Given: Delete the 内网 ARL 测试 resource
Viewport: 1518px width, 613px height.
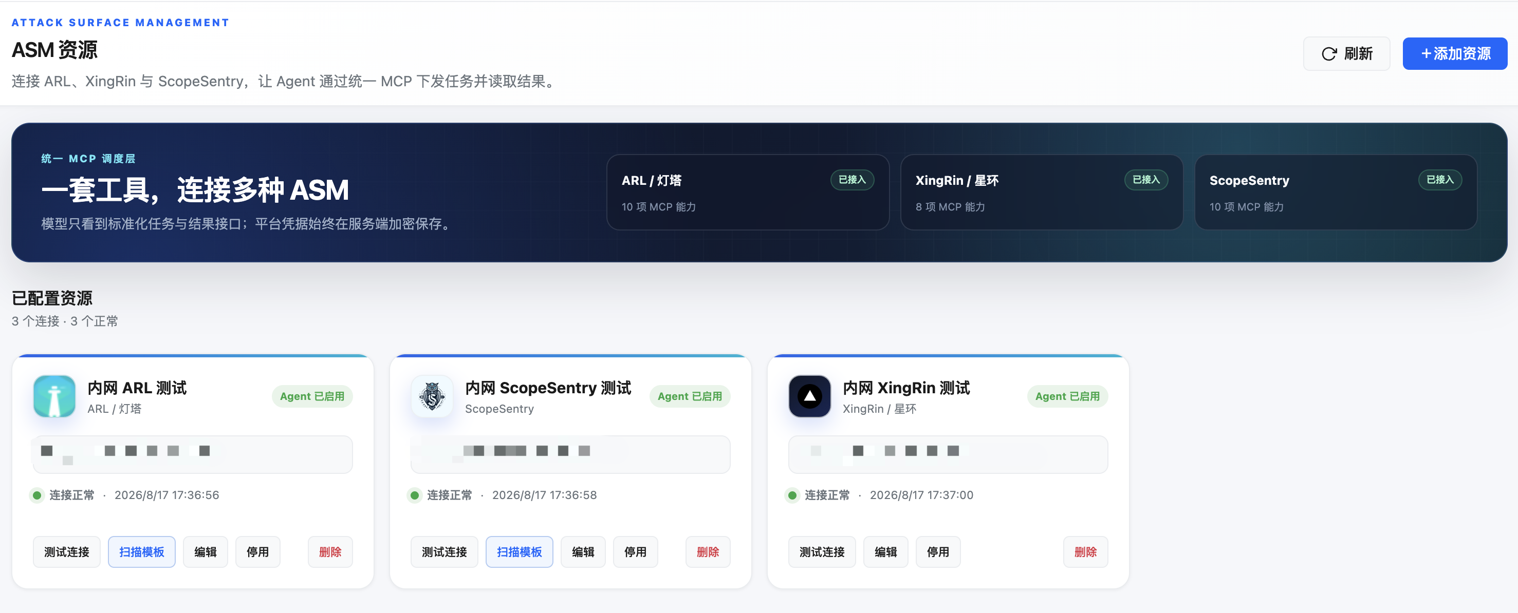Looking at the screenshot, I should [330, 552].
